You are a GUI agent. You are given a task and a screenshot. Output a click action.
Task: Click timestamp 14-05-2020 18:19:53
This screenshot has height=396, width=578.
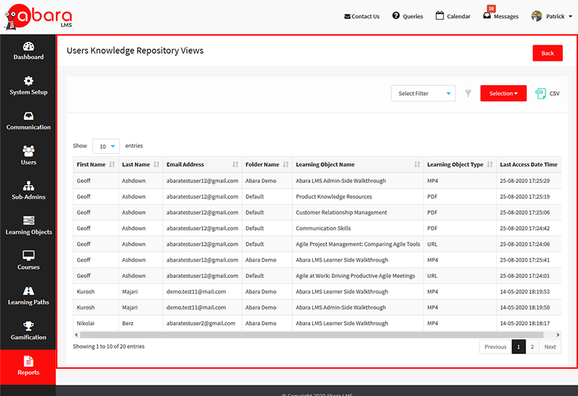(x=525, y=291)
